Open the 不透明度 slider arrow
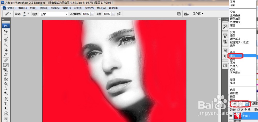This screenshot has width=258, height=122. (x=92, y=14)
